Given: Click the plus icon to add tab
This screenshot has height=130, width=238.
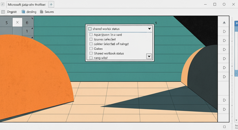Looking at the screenshot, I should (51, 5).
